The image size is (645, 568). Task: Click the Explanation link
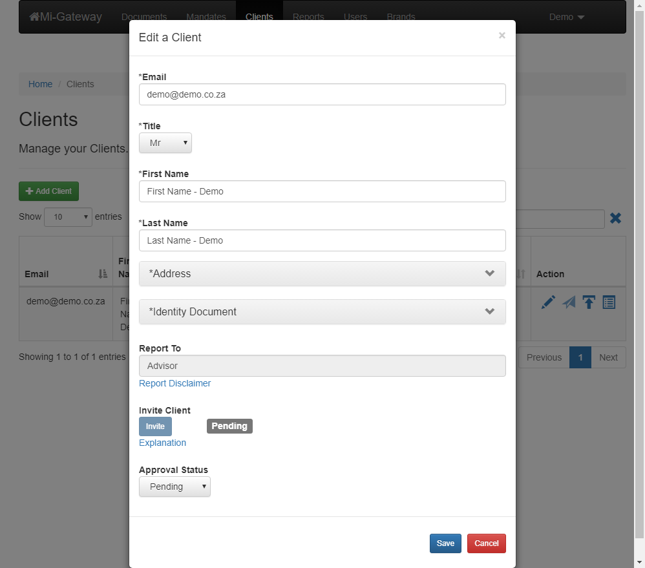162,443
